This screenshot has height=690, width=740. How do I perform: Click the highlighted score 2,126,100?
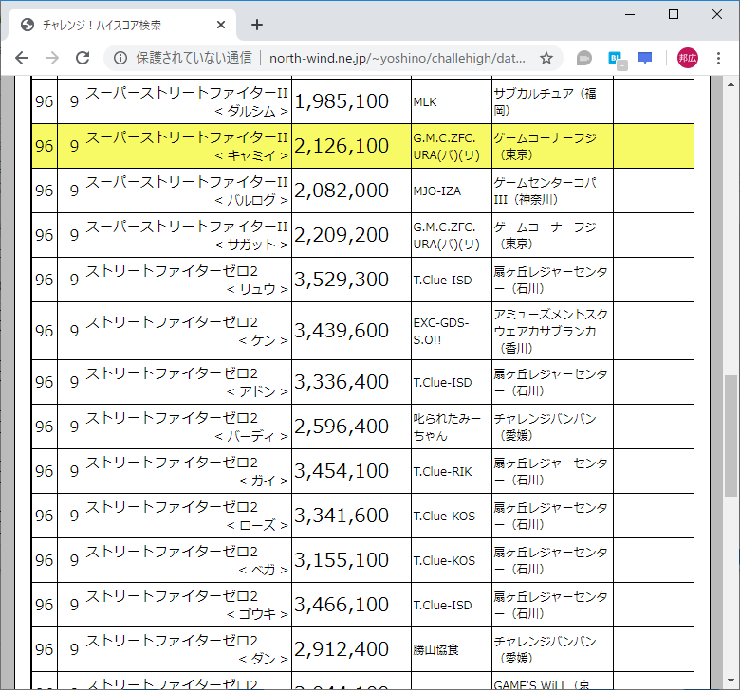342,146
